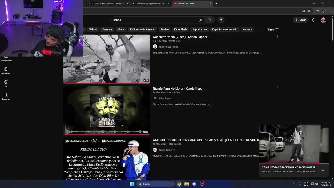Select the En vivo filter chip
Viewport: 334px width, 188px height.
click(x=164, y=30)
